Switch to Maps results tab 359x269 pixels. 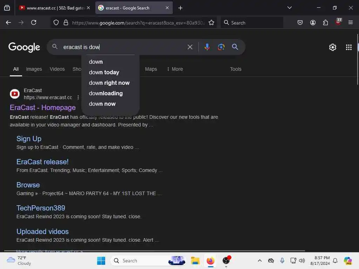click(x=151, y=69)
